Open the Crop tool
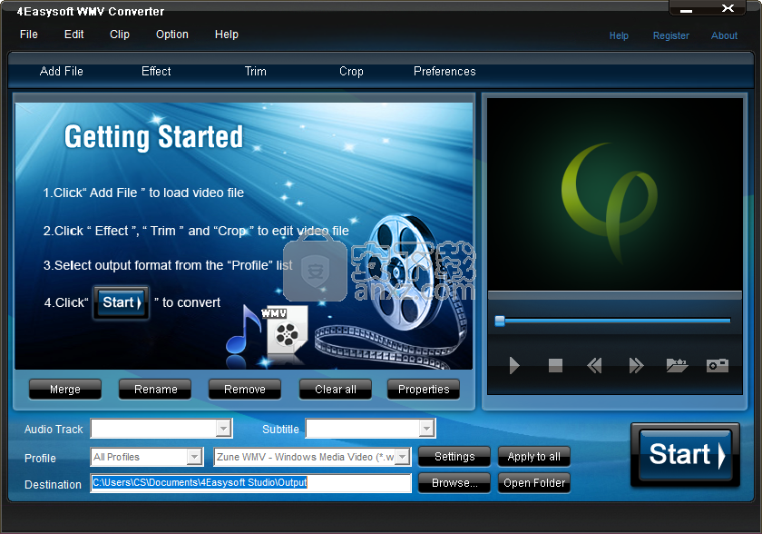The height and width of the screenshot is (534, 762). (x=351, y=72)
